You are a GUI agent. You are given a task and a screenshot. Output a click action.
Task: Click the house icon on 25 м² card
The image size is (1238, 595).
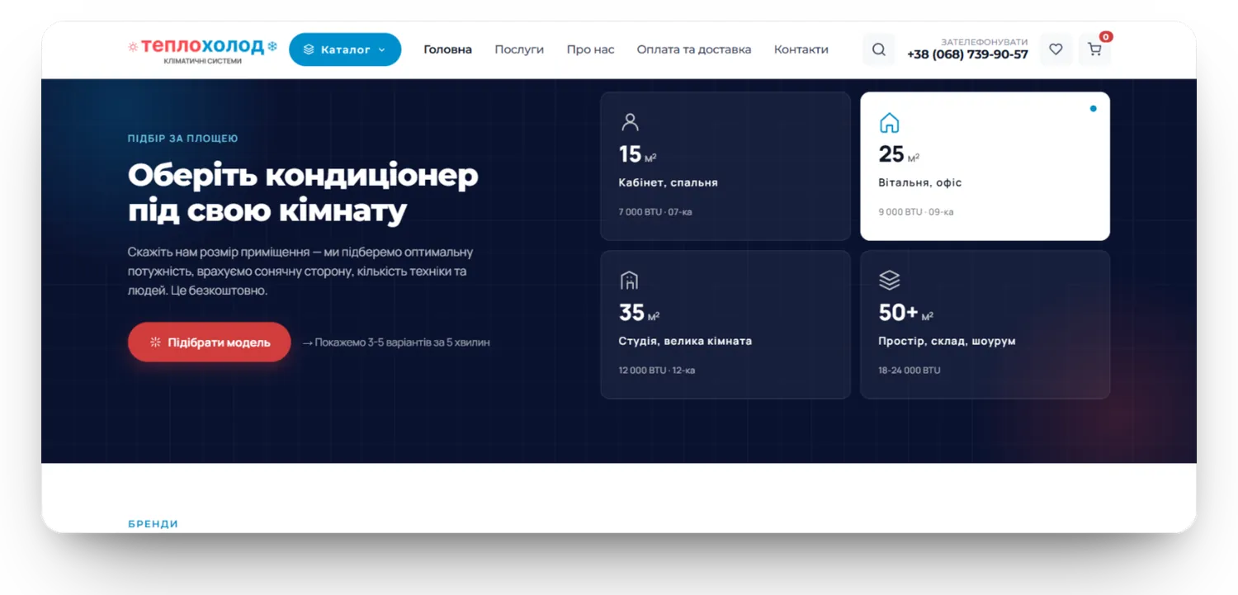click(x=889, y=123)
